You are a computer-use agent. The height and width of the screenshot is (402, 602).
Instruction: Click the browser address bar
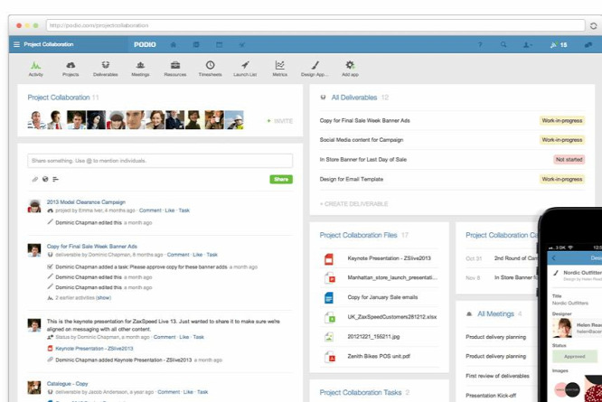tap(315, 25)
